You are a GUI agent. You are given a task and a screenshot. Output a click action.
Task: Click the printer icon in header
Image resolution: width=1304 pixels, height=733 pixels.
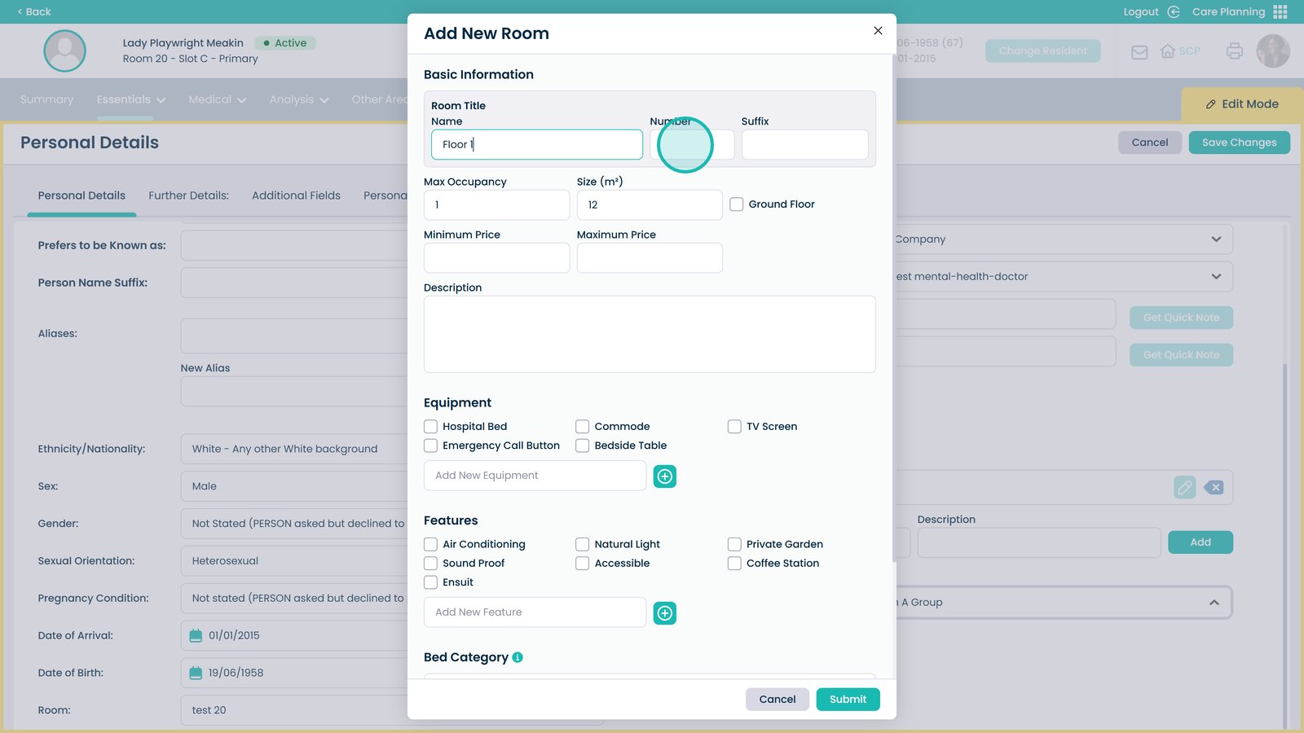(1235, 51)
